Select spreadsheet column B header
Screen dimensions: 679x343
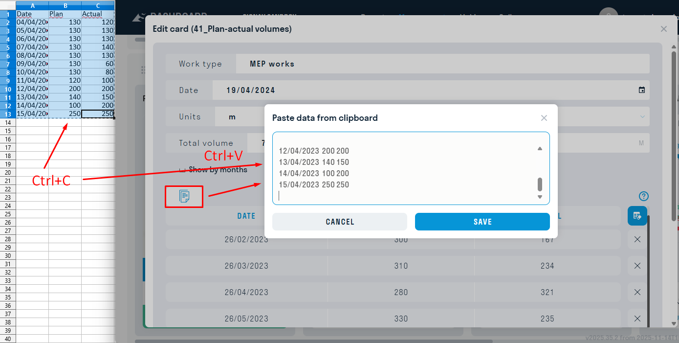click(x=65, y=5)
